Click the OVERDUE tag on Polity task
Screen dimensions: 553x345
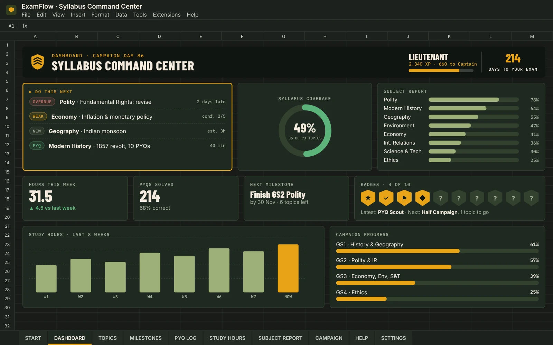tap(42, 102)
